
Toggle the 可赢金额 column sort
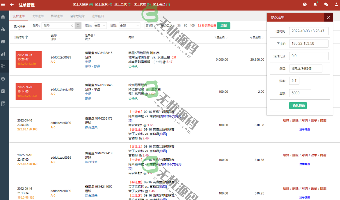[263, 37]
